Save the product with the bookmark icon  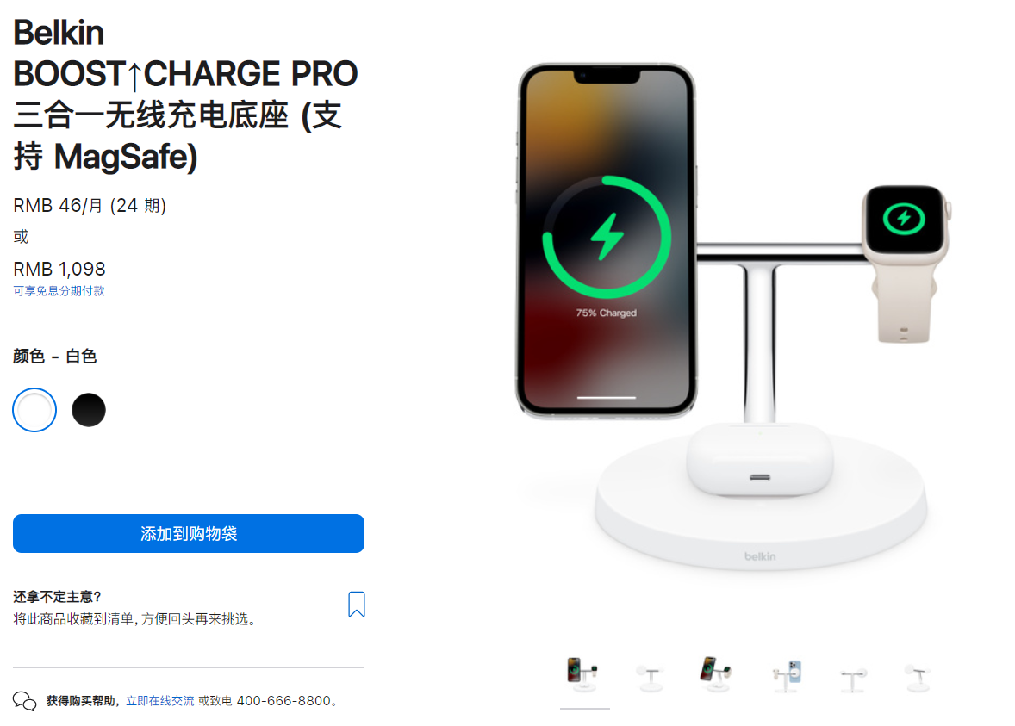[x=356, y=604]
